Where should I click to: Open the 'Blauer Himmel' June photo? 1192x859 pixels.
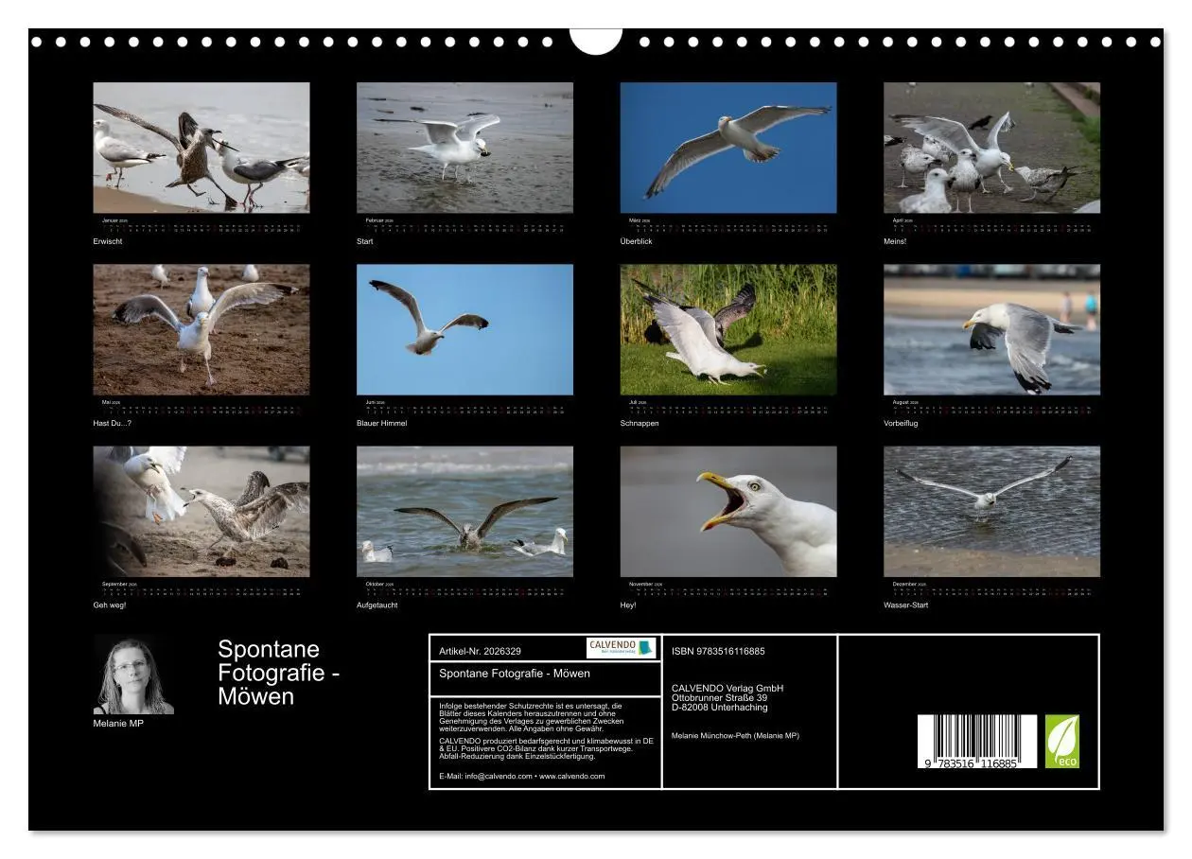coord(465,329)
